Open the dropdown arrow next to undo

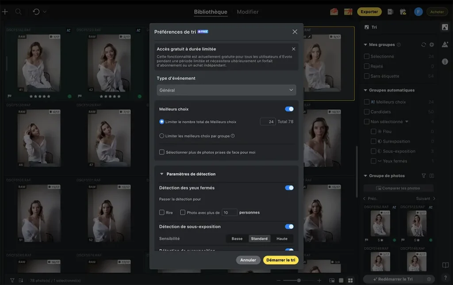(x=45, y=12)
